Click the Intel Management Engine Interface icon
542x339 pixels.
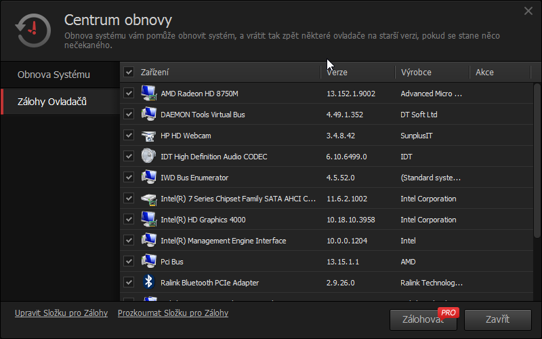coord(148,240)
